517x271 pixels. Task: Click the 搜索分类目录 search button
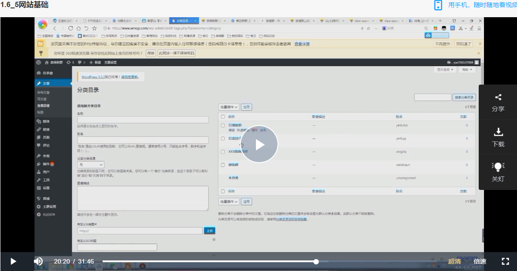point(464,97)
